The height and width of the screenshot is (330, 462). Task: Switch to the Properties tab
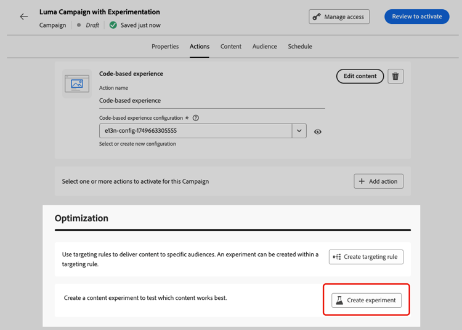click(x=165, y=46)
